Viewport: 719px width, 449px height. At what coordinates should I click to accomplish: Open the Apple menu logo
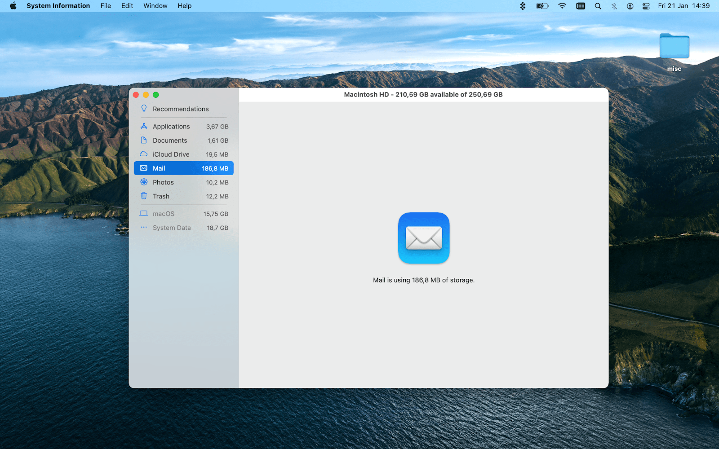pyautogui.click(x=13, y=6)
